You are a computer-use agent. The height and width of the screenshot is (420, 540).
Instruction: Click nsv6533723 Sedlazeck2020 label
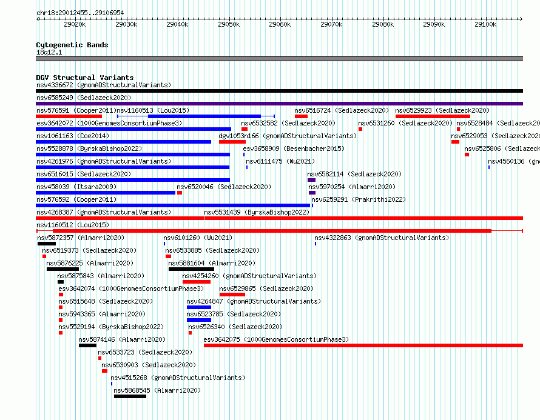coord(145,352)
